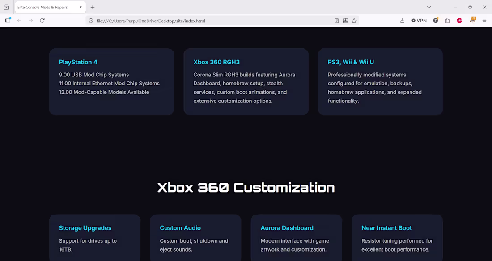The height and width of the screenshot is (261, 492).
Task: Open the Downloads panel
Action: [402, 21]
